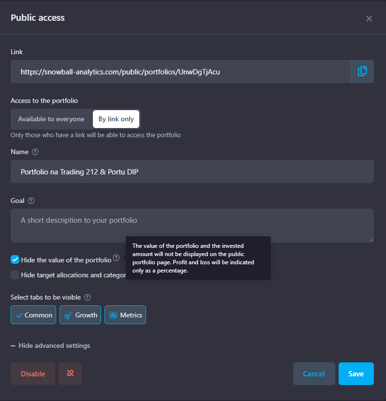
Task: Enable Hide target allocations checkbox
Action: 15,275
